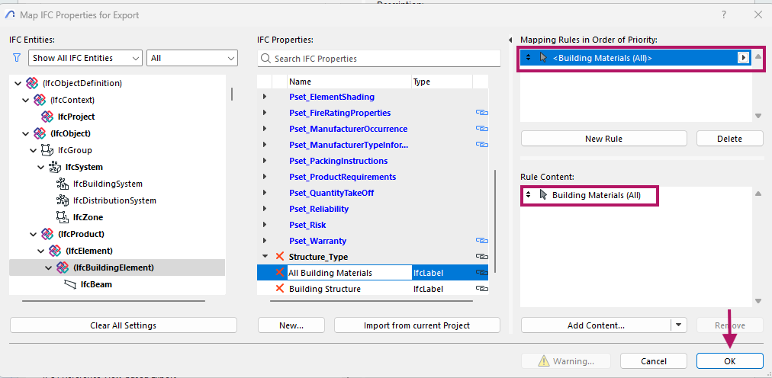The width and height of the screenshot is (772, 378).
Task: Click the New Rule button
Action: 604,139
